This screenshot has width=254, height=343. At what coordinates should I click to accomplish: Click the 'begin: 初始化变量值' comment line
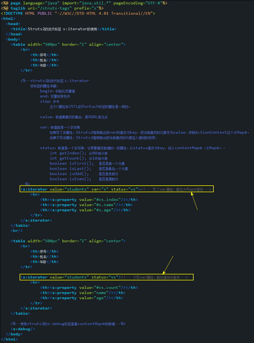(x=57, y=91)
